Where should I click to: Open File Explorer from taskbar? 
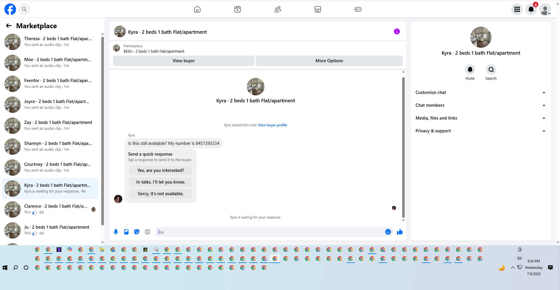(102, 250)
